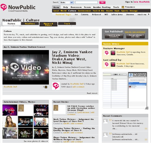The image size is (151, 143).
Task: Click Read more link
Action: click(x=92, y=93)
